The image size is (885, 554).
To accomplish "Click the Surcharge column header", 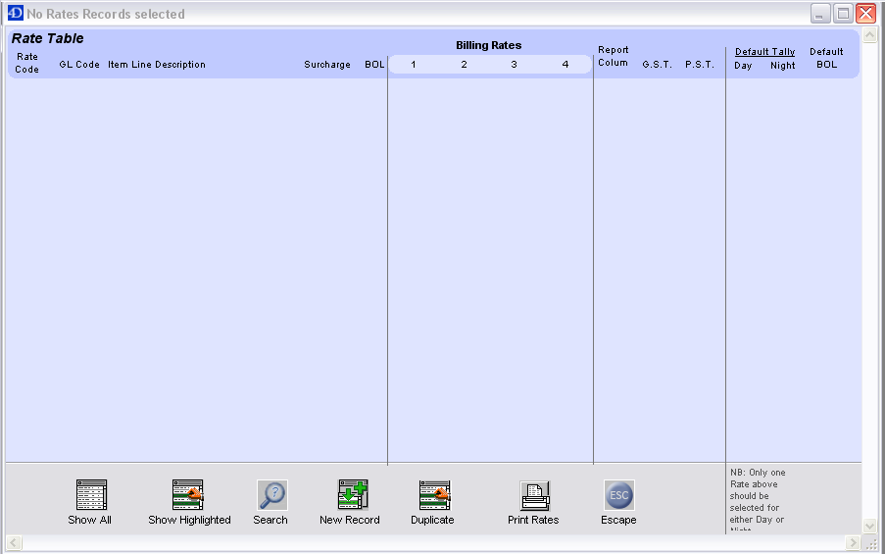I will click(x=326, y=65).
